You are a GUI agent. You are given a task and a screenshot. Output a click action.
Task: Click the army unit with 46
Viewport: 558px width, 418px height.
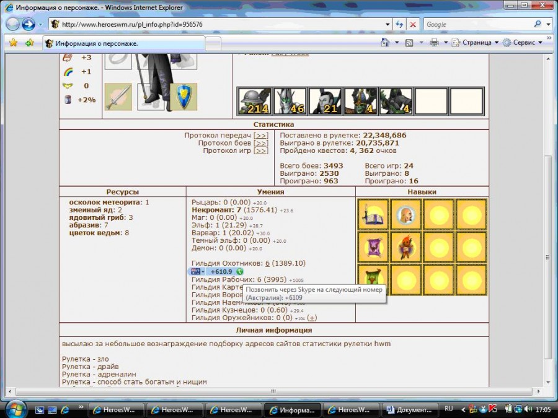290,102
